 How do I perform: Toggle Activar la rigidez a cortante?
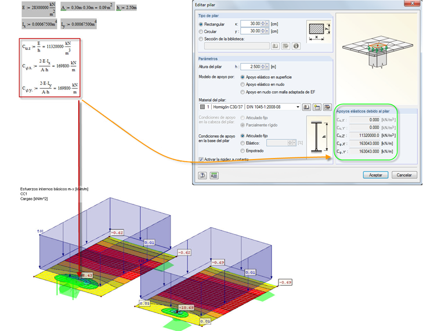tap(201, 159)
